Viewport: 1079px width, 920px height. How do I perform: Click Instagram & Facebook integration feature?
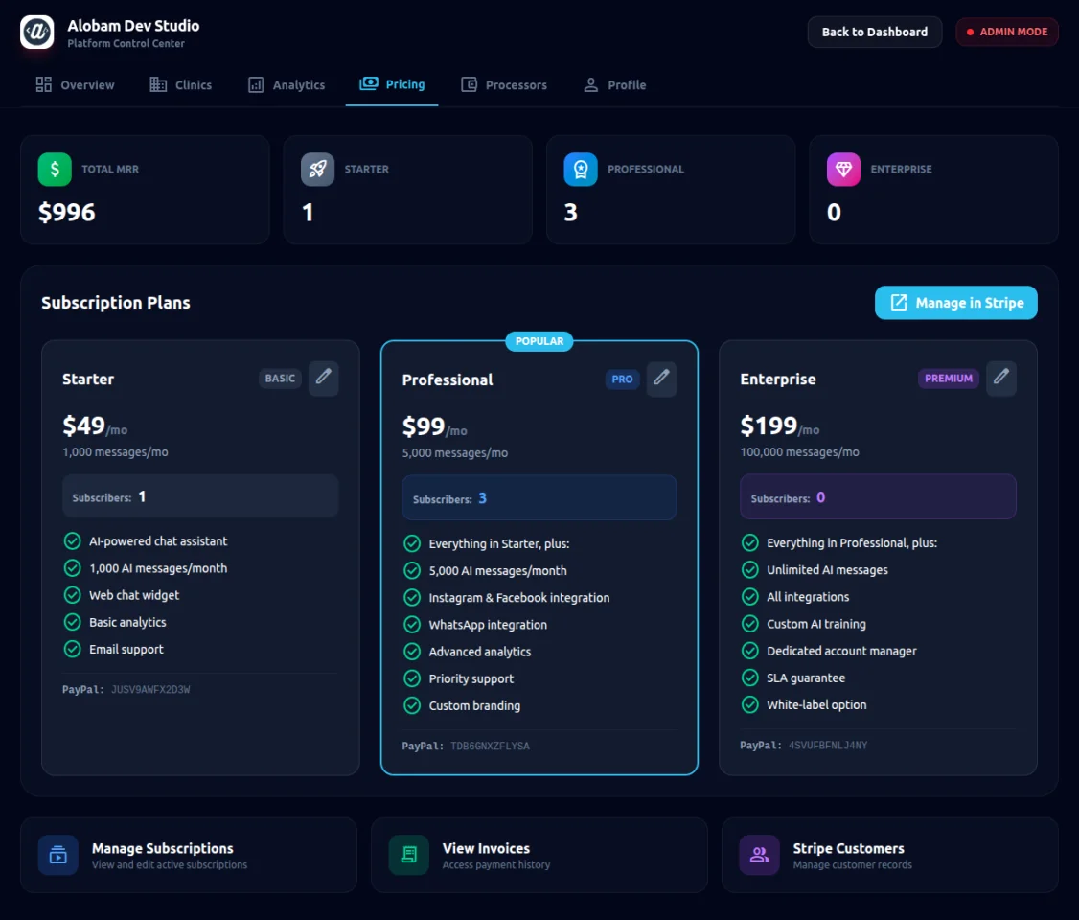(518, 598)
